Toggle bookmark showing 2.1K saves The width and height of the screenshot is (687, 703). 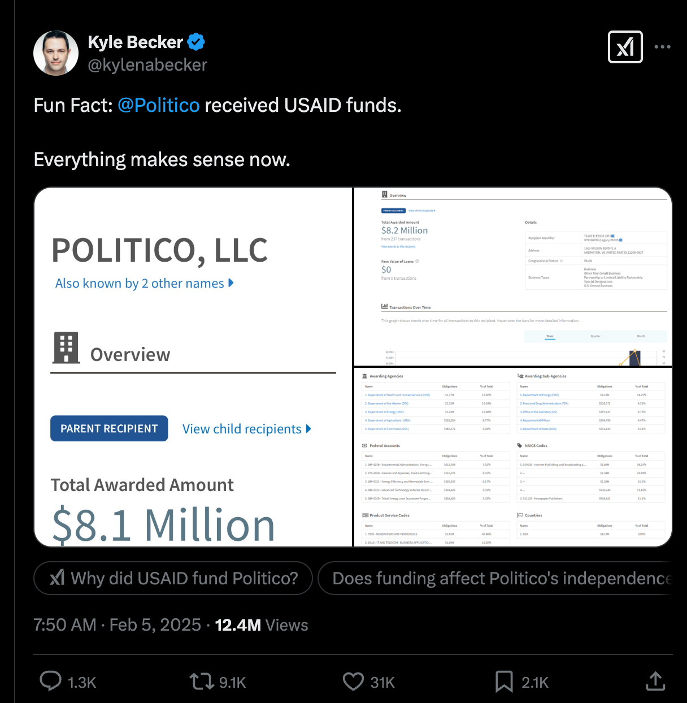(x=503, y=682)
